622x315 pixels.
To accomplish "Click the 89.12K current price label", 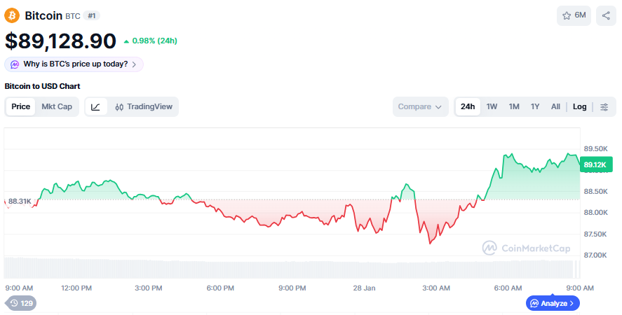I will pos(595,165).
